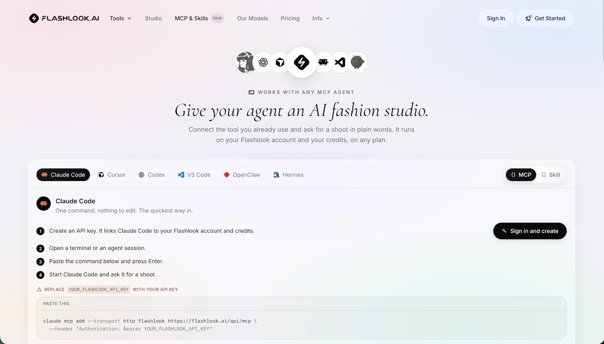Click step 1 text Create an API key
604x344 pixels.
152,231
